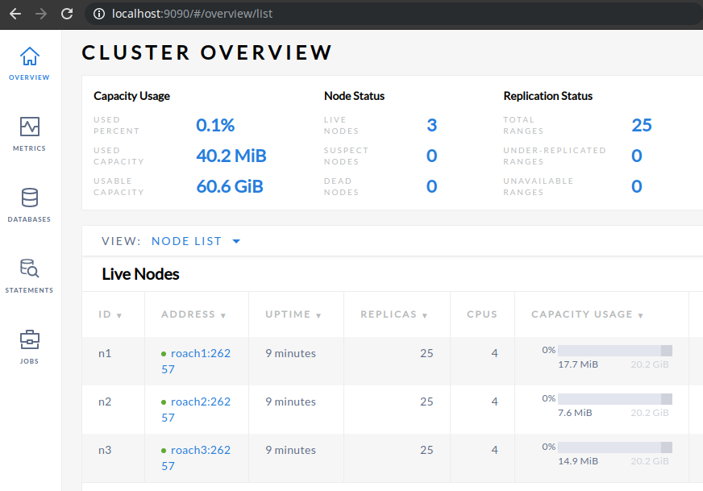Open the roach2:26257 node link
Viewport: 703px width, 491px height.
coord(200,402)
